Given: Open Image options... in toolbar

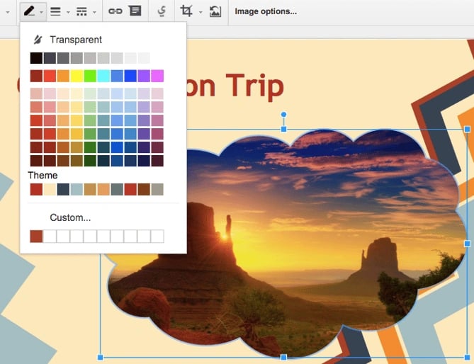Looking at the screenshot, I should pyautogui.click(x=266, y=11).
